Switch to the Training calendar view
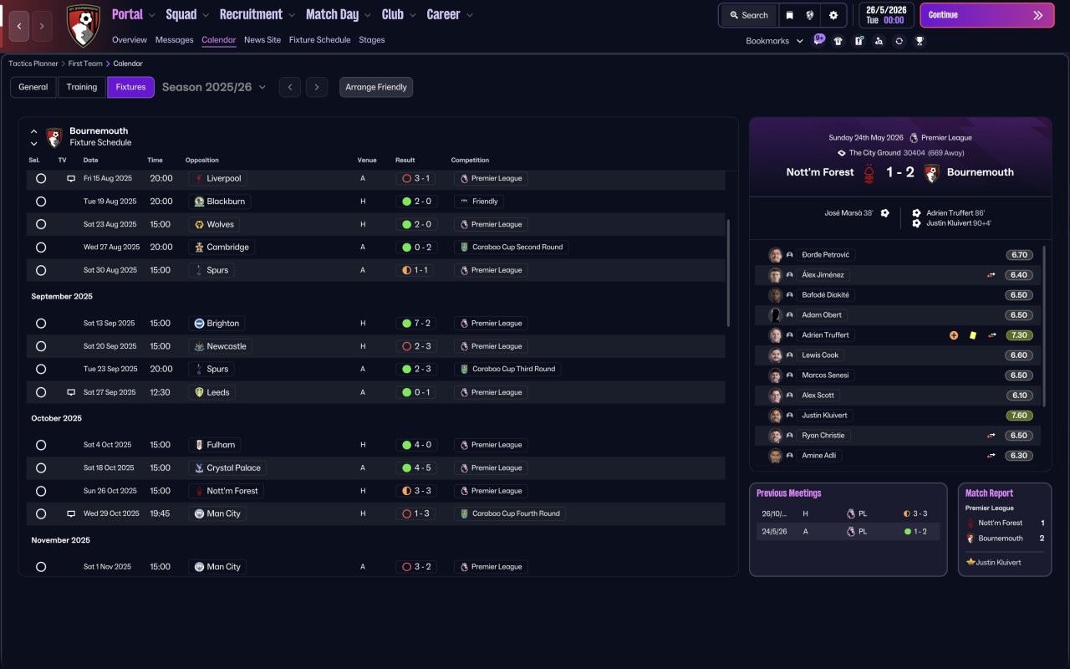The image size is (1070, 669). [x=82, y=87]
